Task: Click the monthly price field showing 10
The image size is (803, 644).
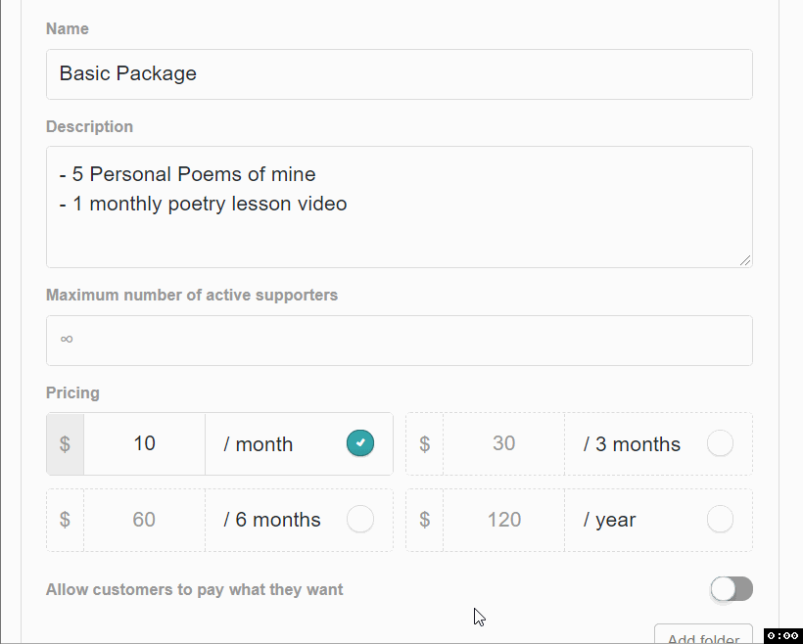Action: [x=144, y=444]
